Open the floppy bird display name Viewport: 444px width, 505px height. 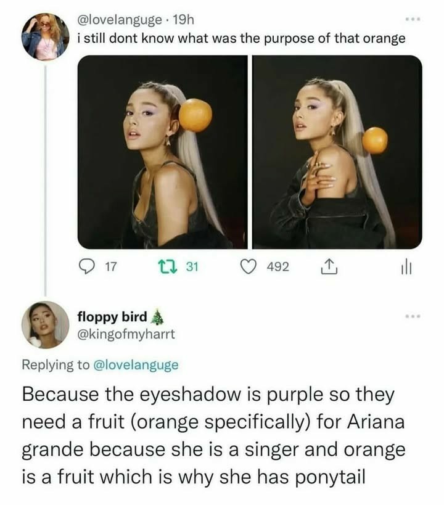(x=112, y=317)
